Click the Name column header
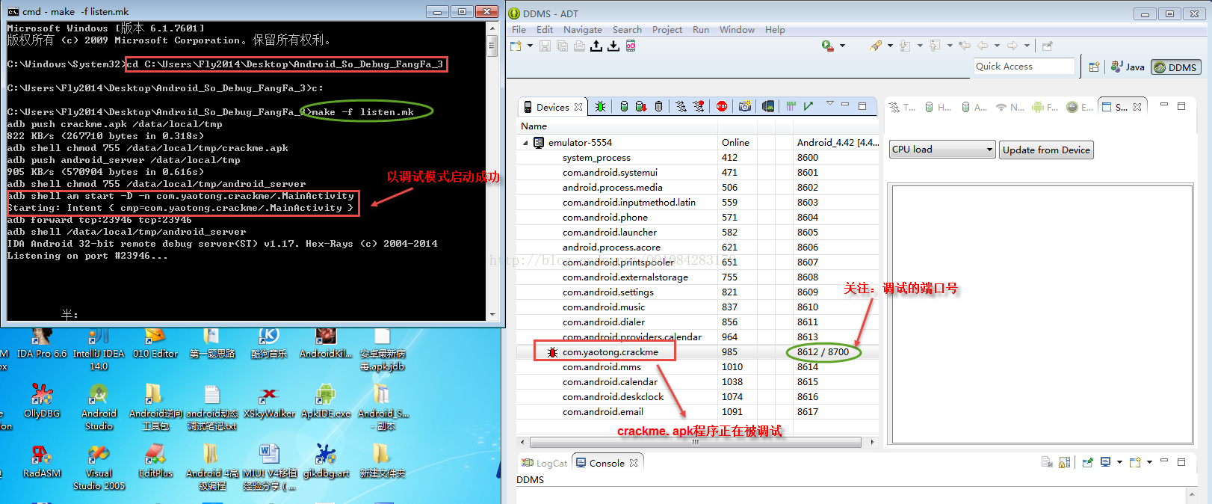Screen dimensions: 1212x504 [617, 126]
